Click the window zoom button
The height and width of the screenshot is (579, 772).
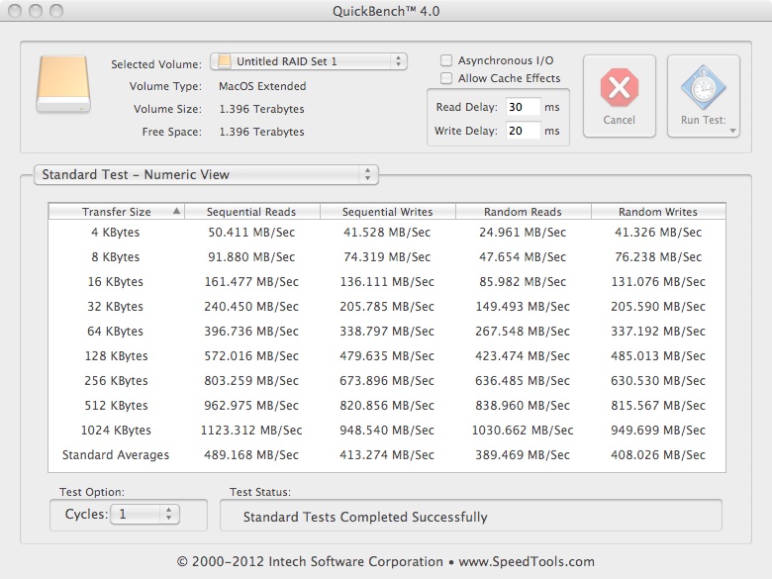tap(56, 10)
